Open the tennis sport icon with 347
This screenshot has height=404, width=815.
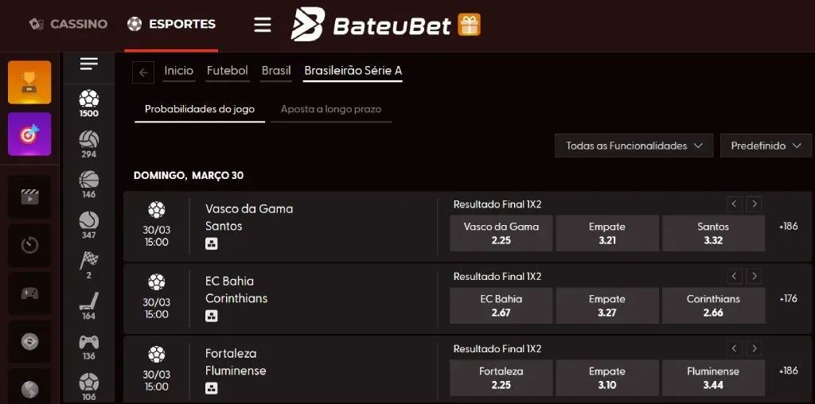coord(89,224)
